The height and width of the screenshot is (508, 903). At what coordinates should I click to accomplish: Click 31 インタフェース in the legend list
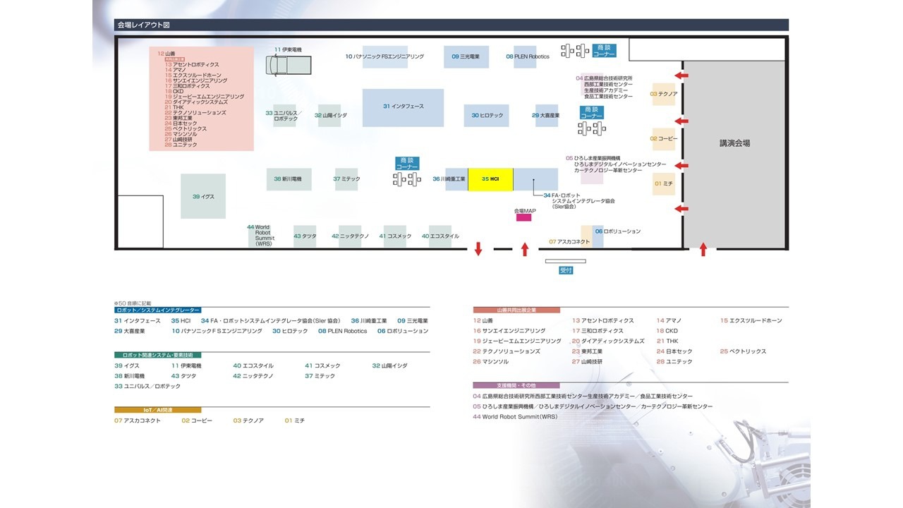pos(138,320)
